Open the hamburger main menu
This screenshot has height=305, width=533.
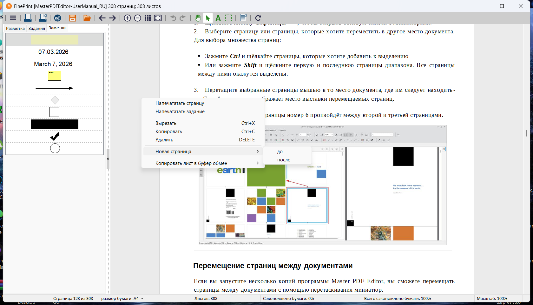13,18
